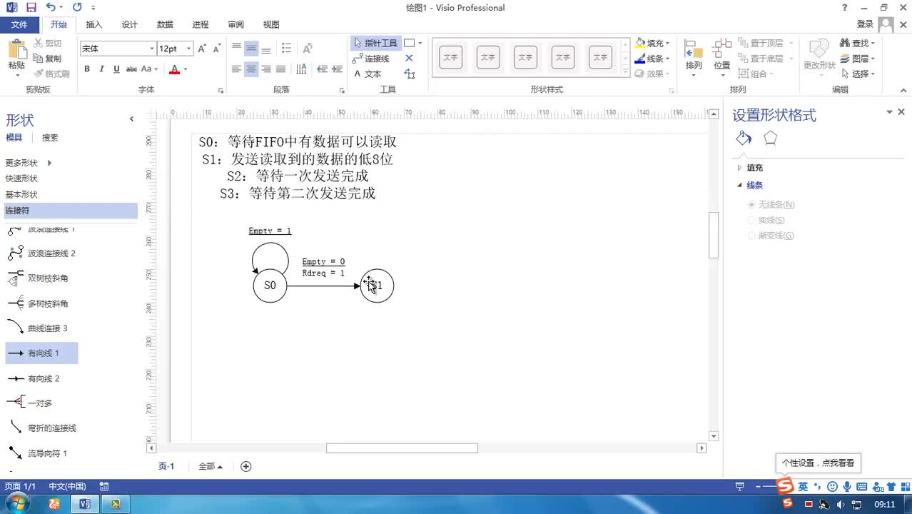Justify text in paragraph group
This screenshot has height=514, width=912.
281,69
